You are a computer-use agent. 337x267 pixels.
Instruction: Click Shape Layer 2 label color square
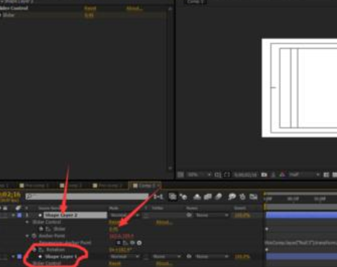click(19, 215)
